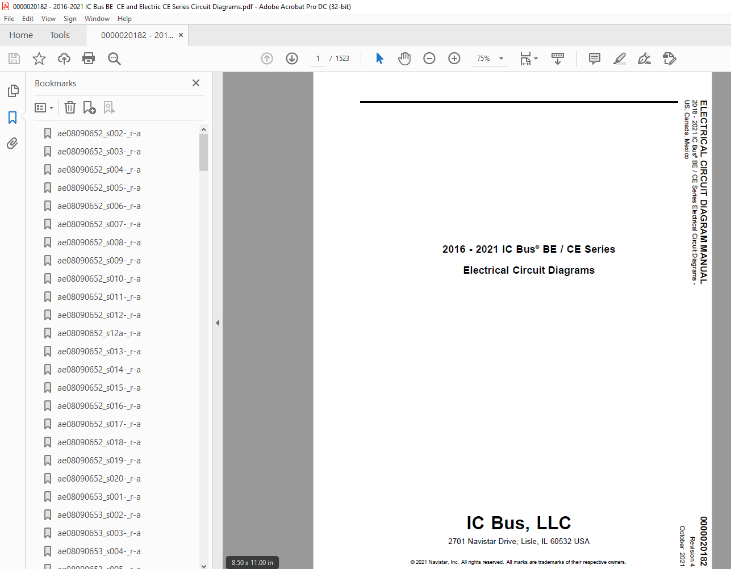Open bookmark ae08090653_s003-_r-a
Screen dimensions: 731x569
[x=99, y=533]
